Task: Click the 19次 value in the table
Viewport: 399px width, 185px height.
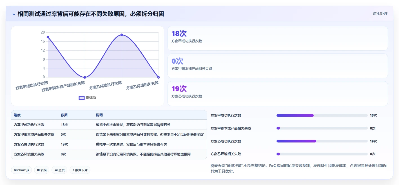Action: [x=64, y=144]
